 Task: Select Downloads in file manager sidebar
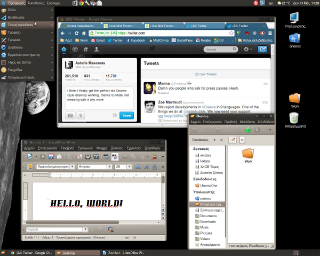tap(208, 221)
